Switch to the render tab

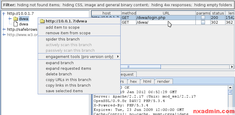[163, 81]
